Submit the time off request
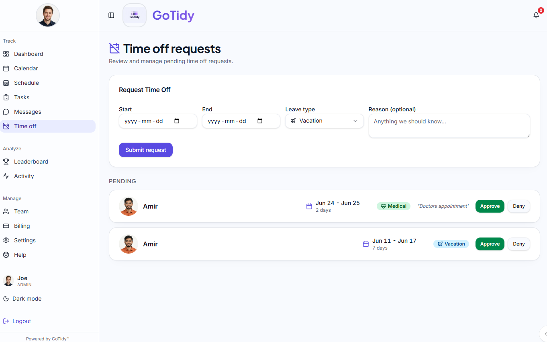The image size is (547, 342). (146, 150)
